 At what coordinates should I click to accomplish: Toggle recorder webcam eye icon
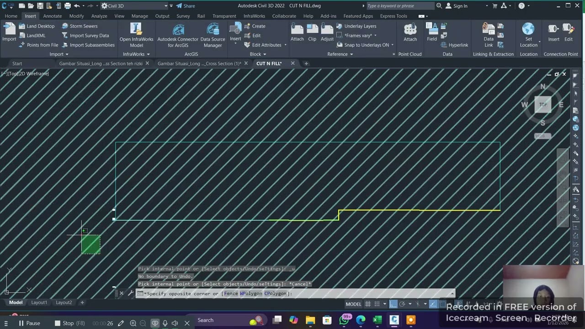(155, 323)
